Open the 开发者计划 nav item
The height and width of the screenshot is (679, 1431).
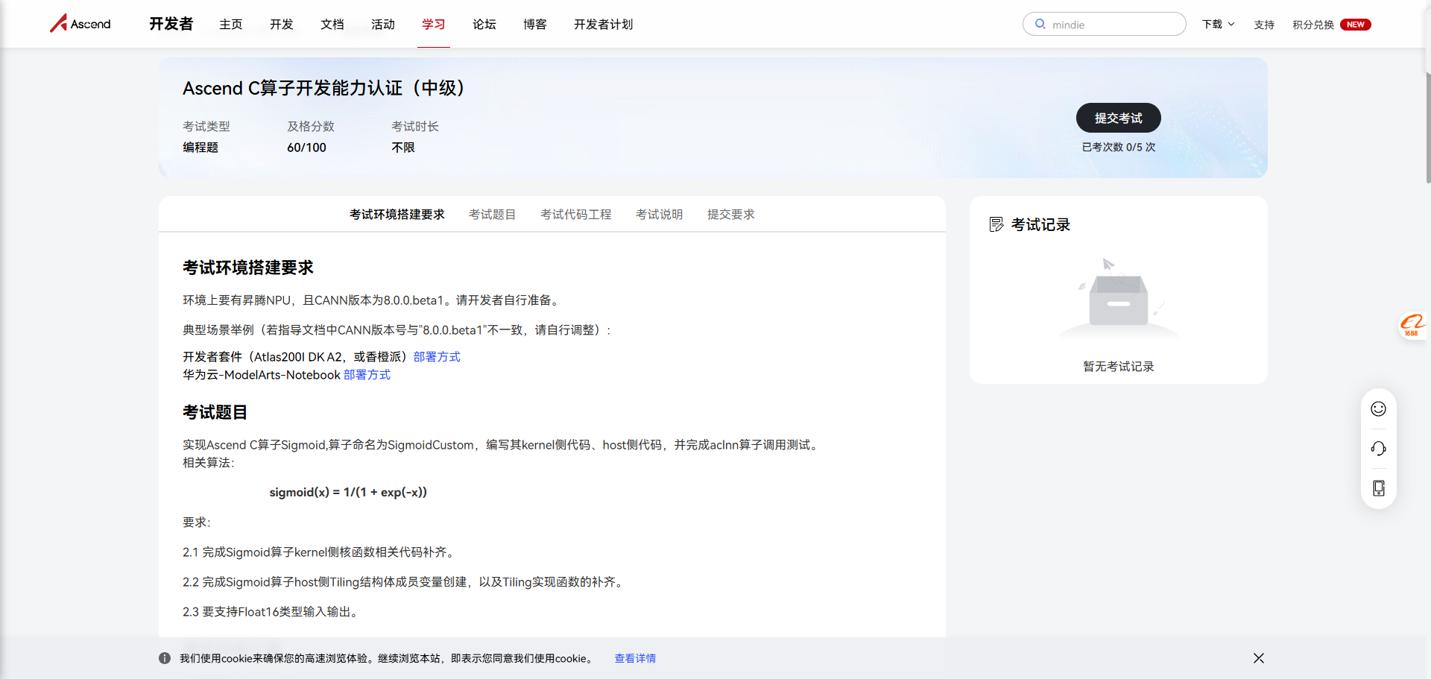point(603,25)
